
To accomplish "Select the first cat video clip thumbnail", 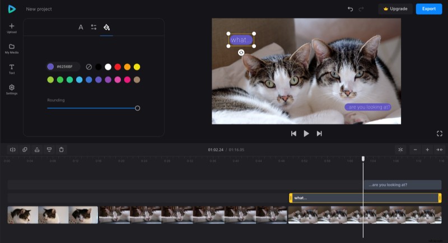I will point(53,215).
